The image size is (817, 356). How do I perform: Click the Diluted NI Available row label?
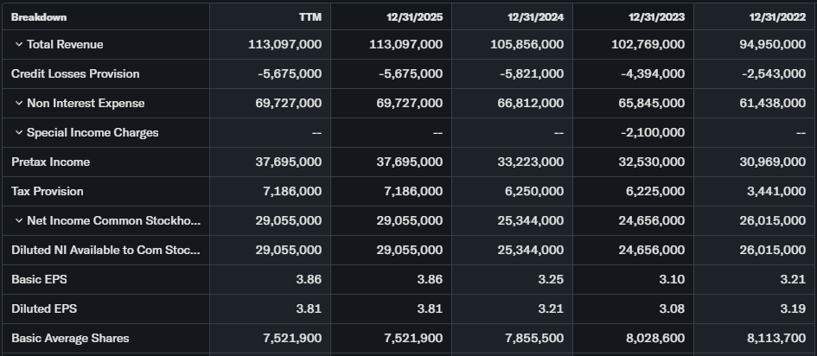point(105,251)
